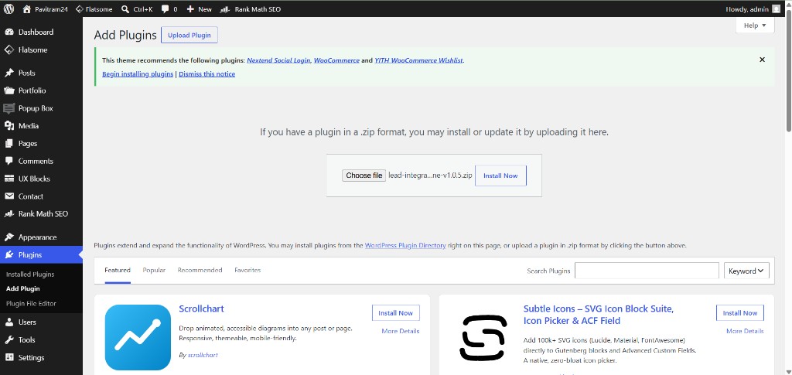This screenshot has height=375, width=792.
Task: Open the scrollchart author link
Action: (203, 356)
